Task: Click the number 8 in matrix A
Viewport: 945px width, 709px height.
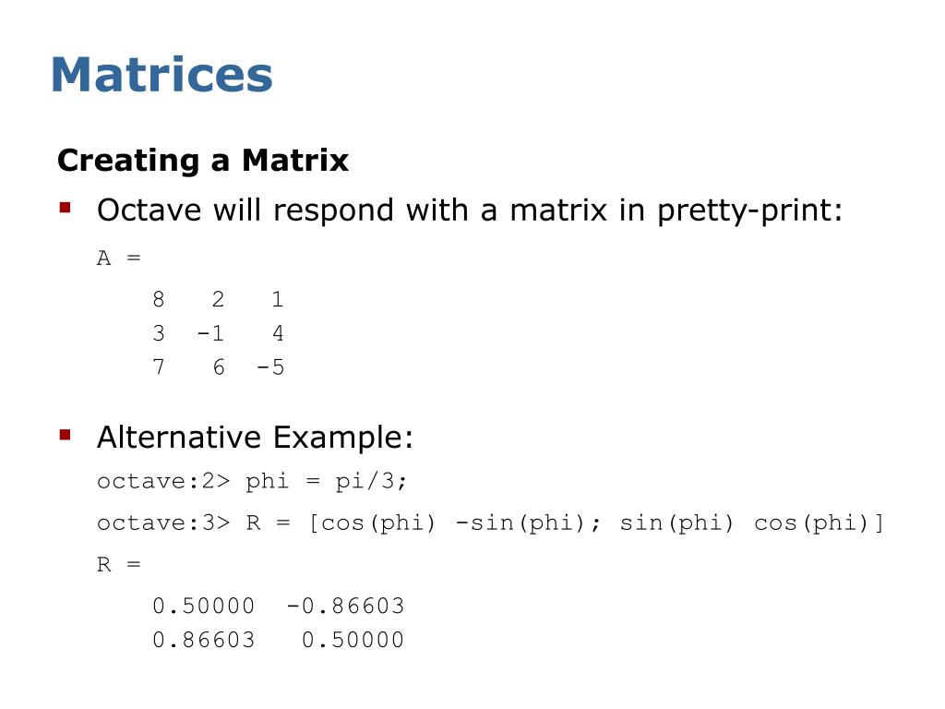Action: [159, 299]
